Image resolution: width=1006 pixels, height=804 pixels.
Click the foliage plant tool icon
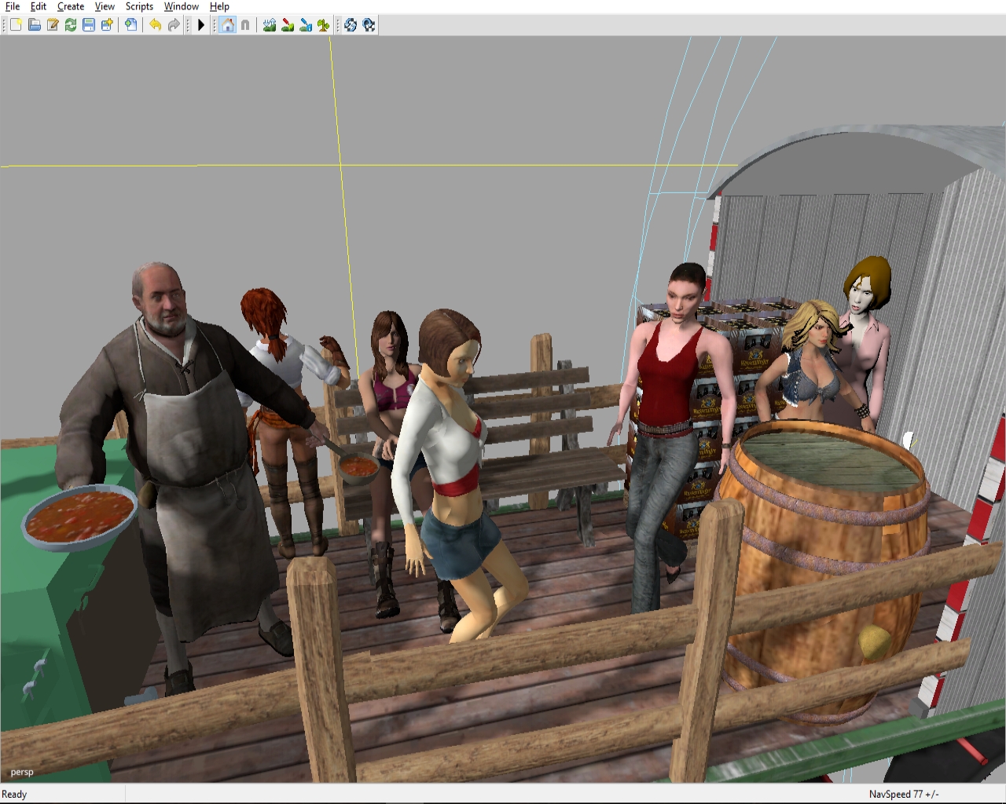click(x=324, y=25)
